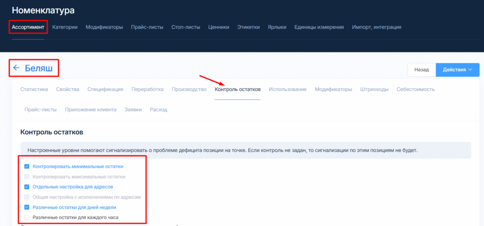Switch to the Категории menu tab
The image size is (484, 226).
pyautogui.click(x=65, y=27)
